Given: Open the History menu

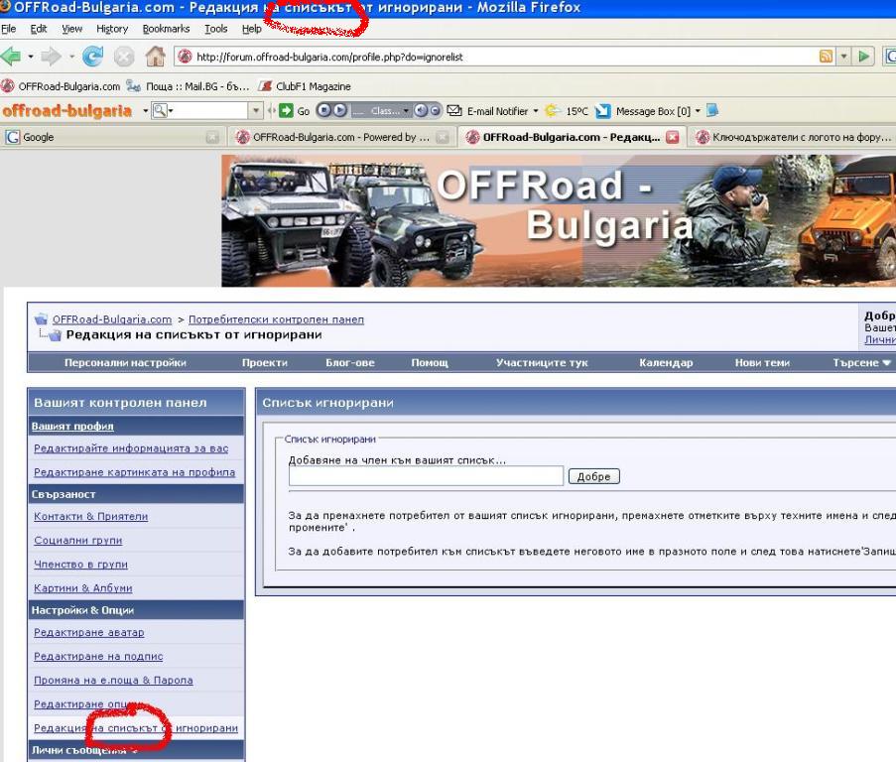Looking at the screenshot, I should pyautogui.click(x=112, y=29).
